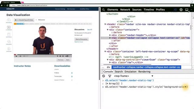This screenshot has width=194, height=109.
Task: Clear the console log icon
Action: [104, 76]
